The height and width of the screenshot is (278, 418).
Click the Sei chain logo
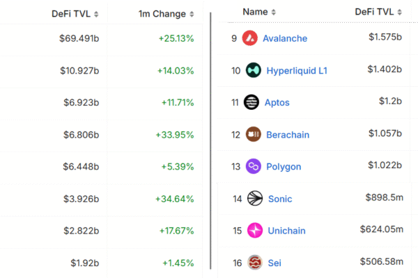[x=255, y=263]
